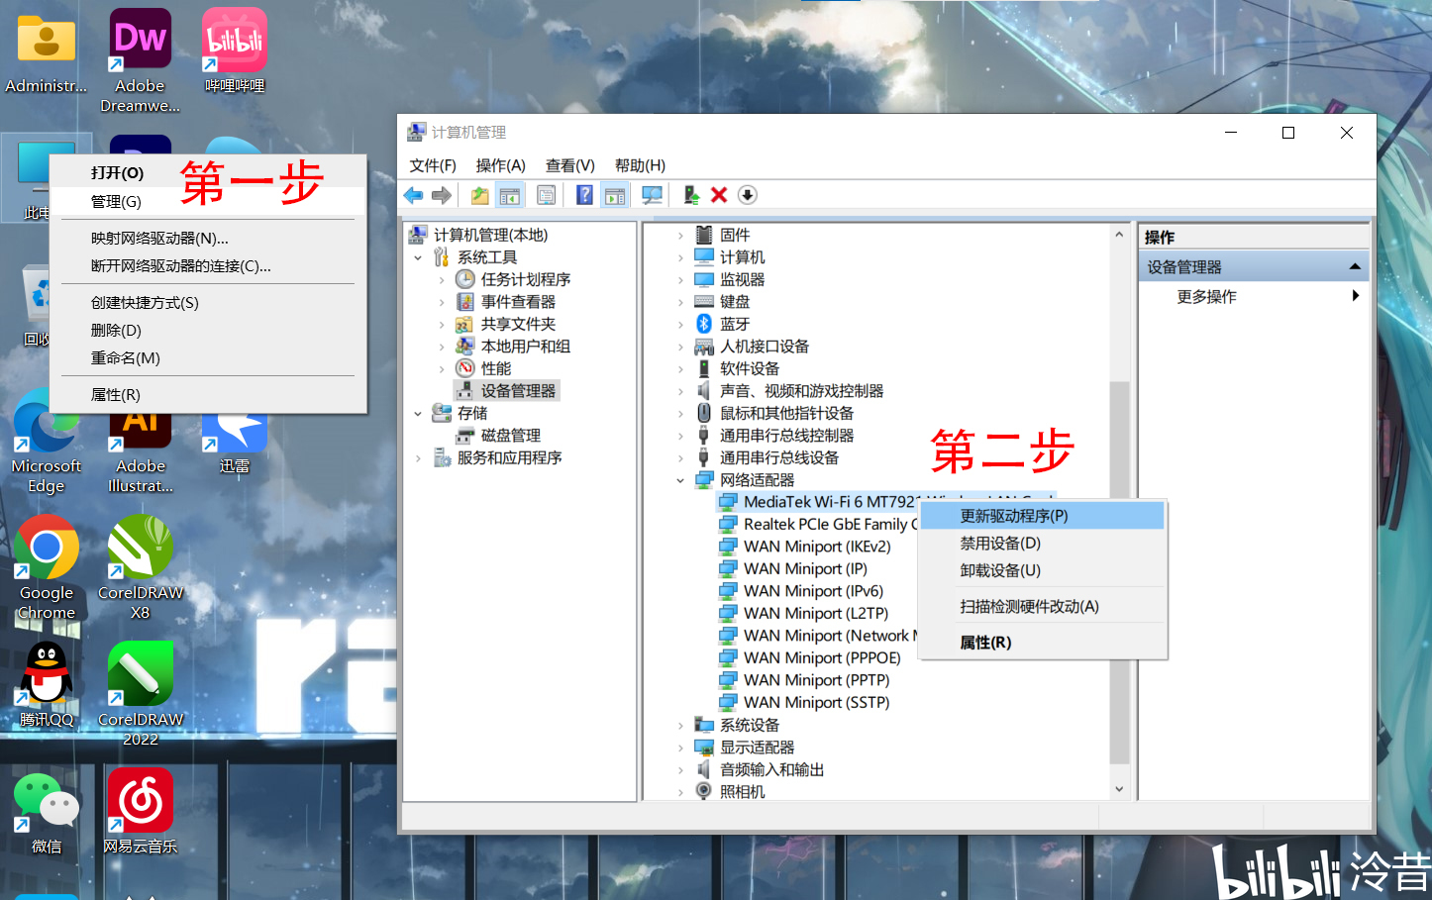Expand the 监视器 device category
The image size is (1432, 900).
680,280
